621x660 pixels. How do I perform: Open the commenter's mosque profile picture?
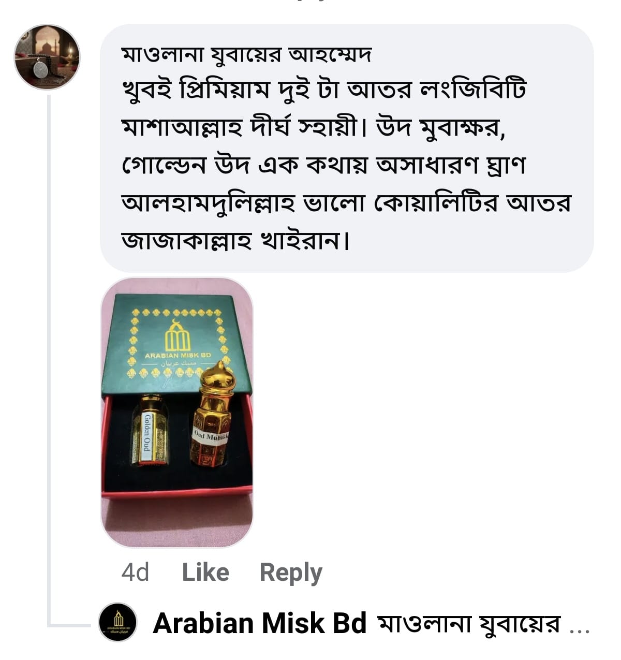point(47,57)
